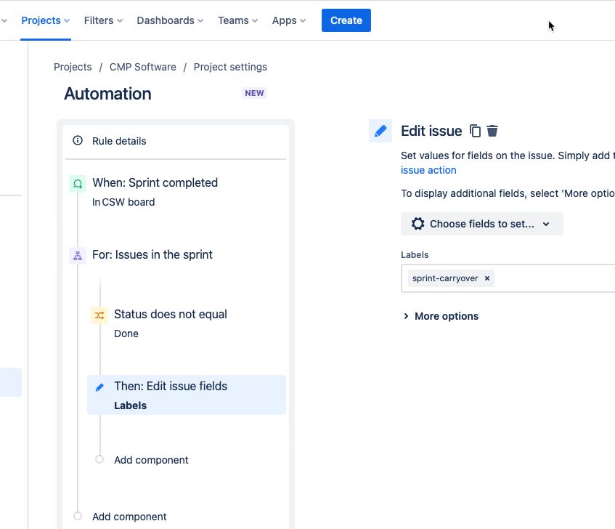Open Rule details info icon
The image size is (615, 529).
pos(78,140)
